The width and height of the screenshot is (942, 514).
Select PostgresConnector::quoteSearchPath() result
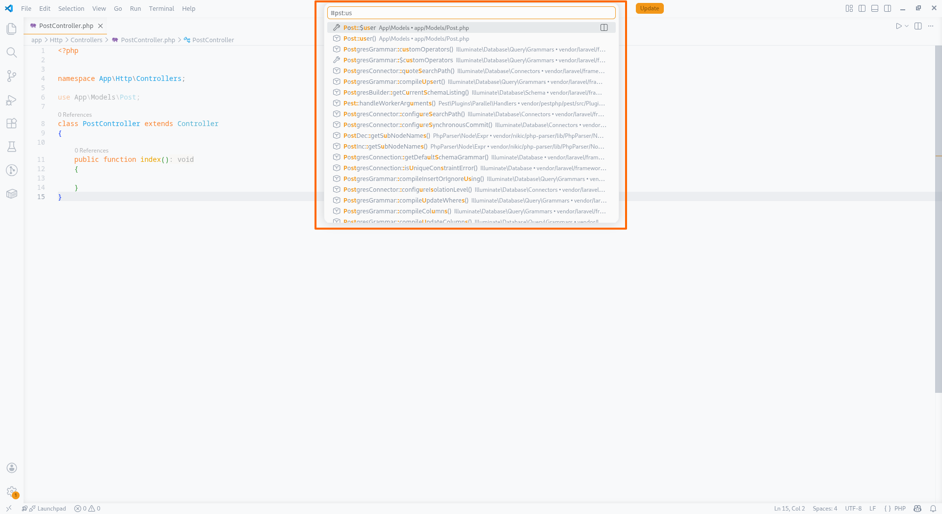(x=471, y=71)
